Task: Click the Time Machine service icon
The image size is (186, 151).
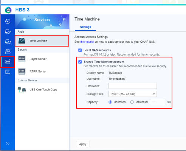Action: pyautogui.click(x=22, y=40)
